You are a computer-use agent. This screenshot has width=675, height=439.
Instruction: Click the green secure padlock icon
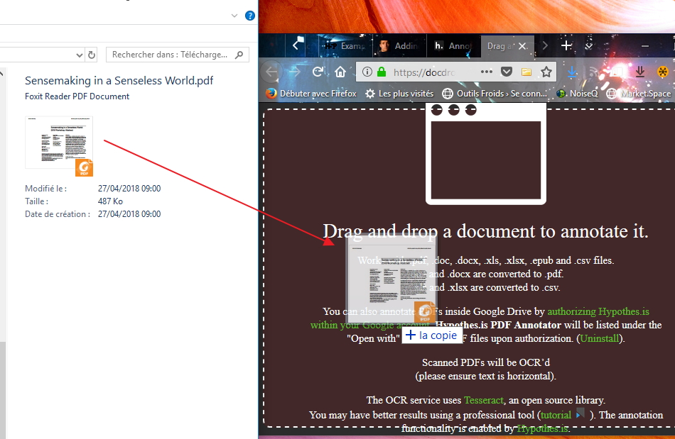382,72
